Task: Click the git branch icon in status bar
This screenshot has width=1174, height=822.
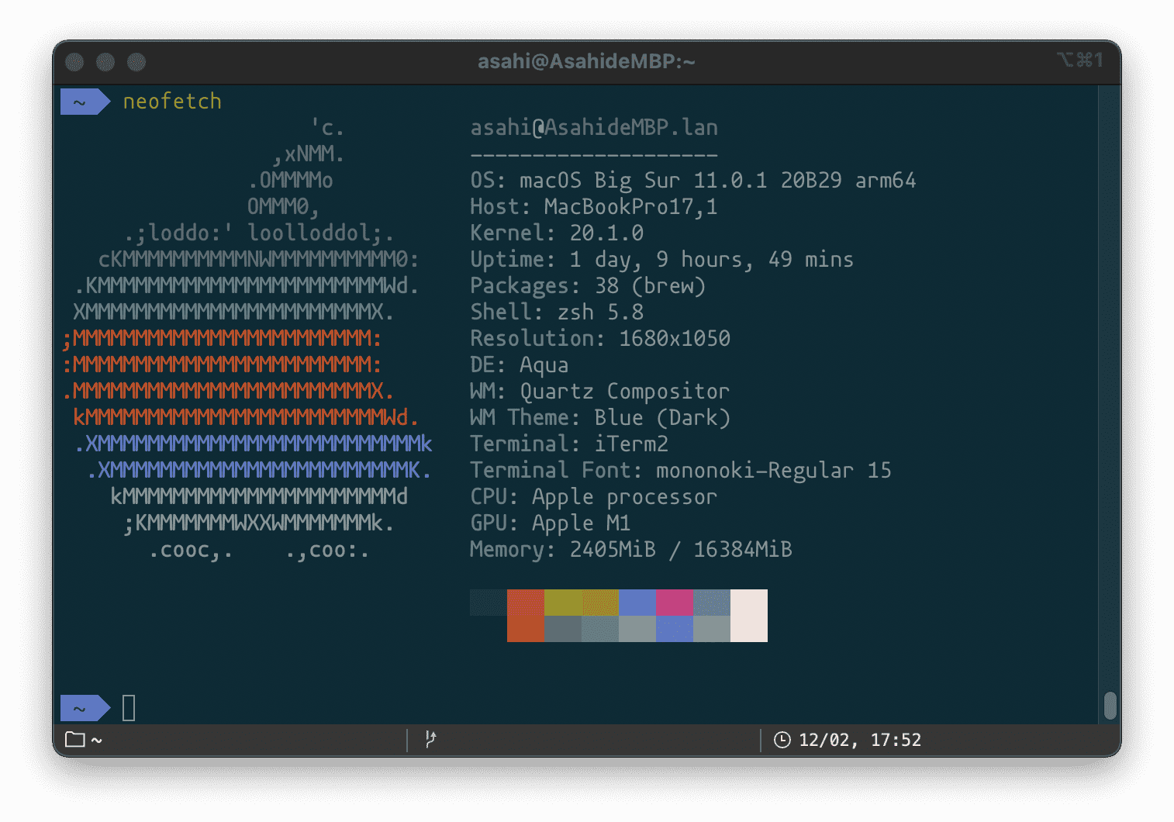Action: coord(430,739)
